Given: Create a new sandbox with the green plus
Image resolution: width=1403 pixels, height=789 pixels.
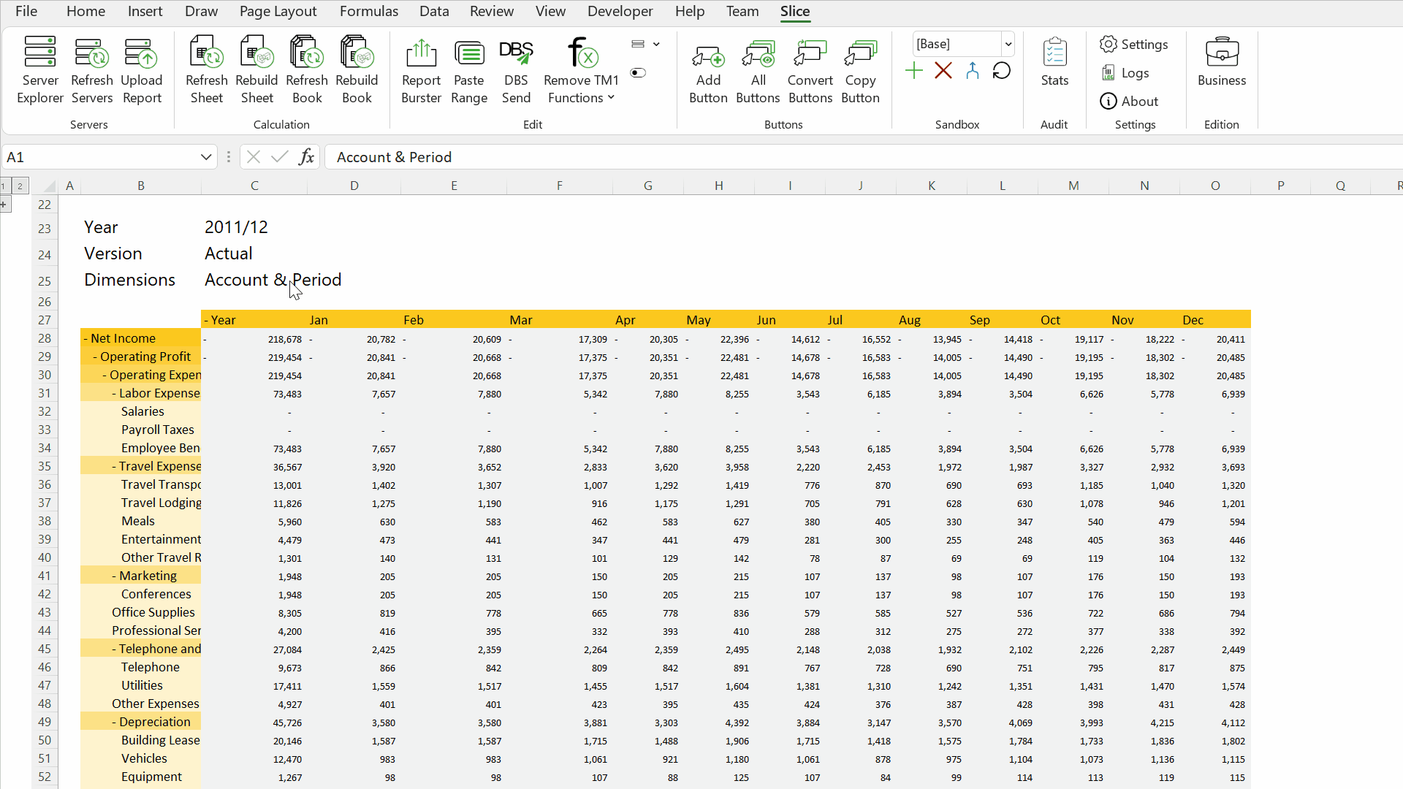Looking at the screenshot, I should [913, 70].
